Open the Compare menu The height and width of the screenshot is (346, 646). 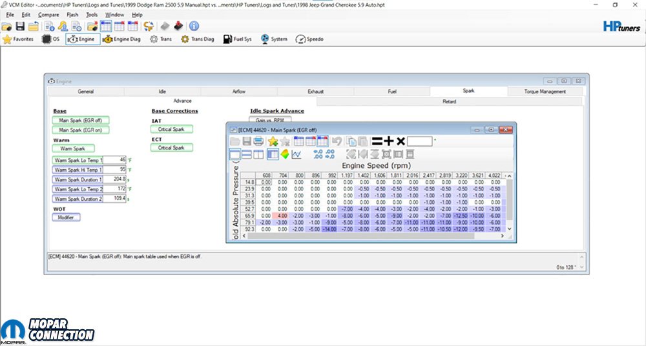pos(48,14)
